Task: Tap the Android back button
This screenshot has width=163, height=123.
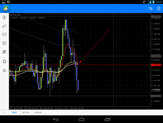Action: (x=56, y=119)
